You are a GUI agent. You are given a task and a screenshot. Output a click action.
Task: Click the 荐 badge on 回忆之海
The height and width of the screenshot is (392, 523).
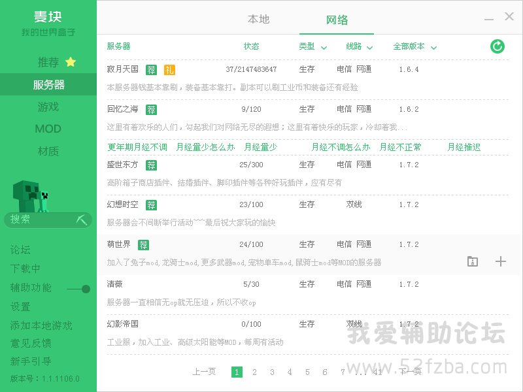(x=152, y=110)
